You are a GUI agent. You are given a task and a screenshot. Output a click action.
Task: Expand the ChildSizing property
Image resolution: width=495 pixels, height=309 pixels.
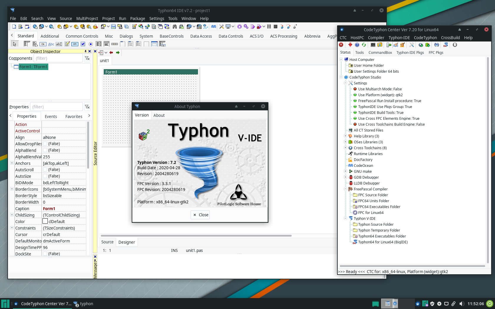click(12, 215)
